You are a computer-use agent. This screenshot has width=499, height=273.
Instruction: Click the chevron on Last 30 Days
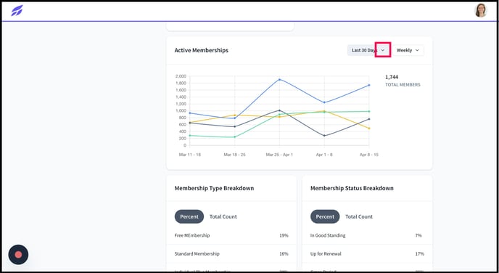(x=383, y=50)
